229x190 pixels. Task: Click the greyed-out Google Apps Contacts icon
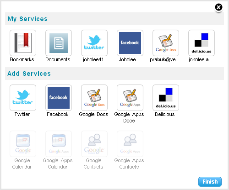130,144
